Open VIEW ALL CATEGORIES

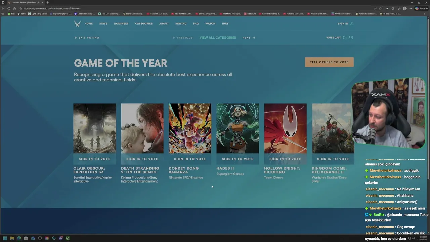click(x=218, y=38)
